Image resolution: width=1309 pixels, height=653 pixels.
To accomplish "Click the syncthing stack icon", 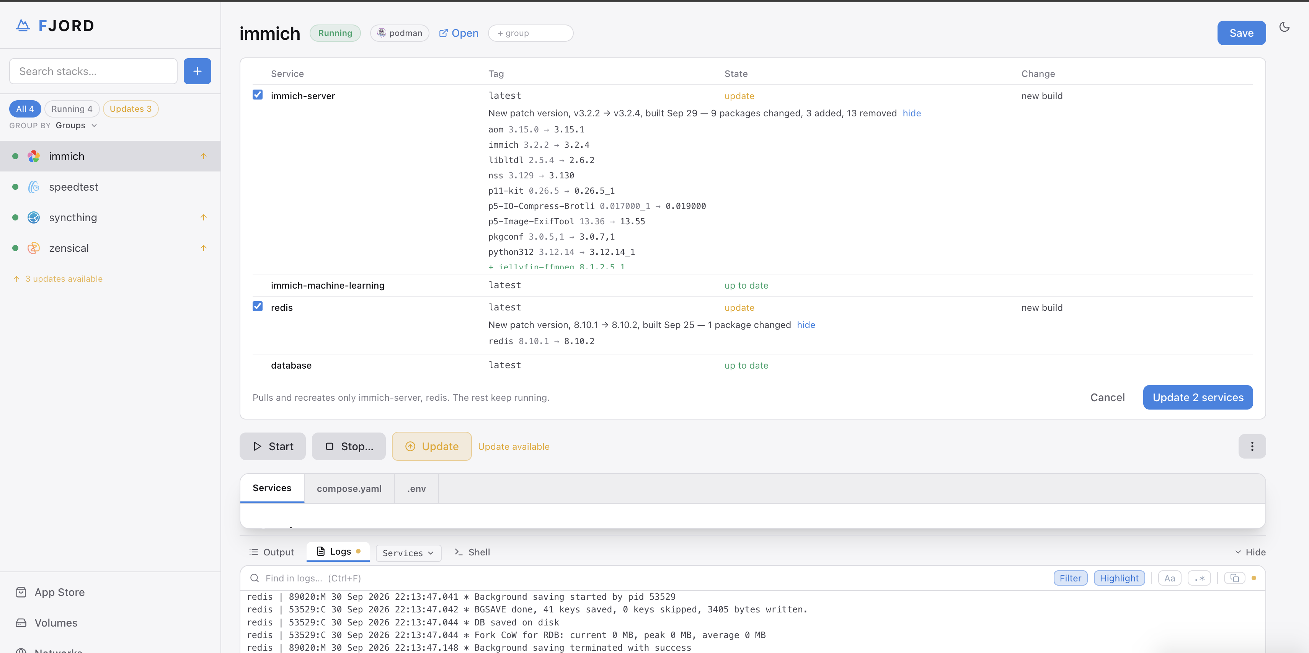I will [x=34, y=217].
